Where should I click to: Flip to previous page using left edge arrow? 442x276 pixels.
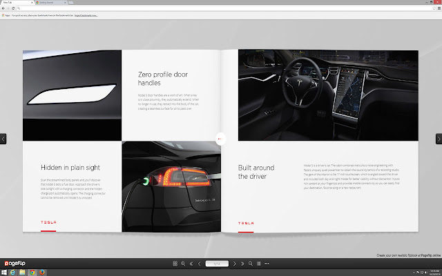tap(3, 139)
